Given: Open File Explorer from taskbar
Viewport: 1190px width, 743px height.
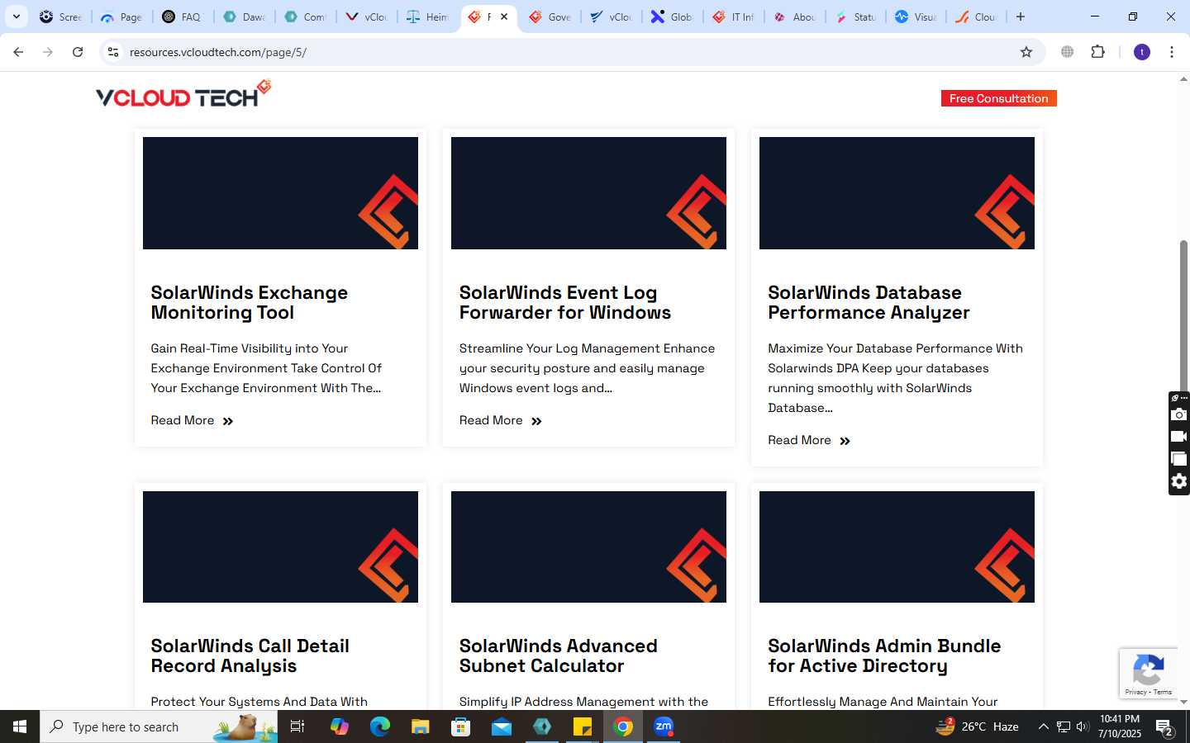Looking at the screenshot, I should pyautogui.click(x=421, y=726).
